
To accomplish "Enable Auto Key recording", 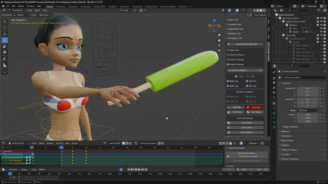I will click(254, 107).
